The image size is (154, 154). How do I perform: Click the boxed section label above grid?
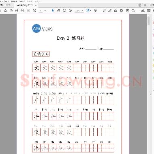(x=41, y=54)
